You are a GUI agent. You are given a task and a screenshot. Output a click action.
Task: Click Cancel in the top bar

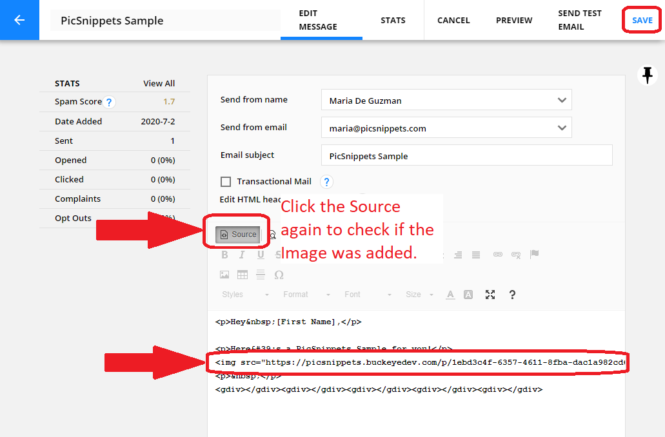pyautogui.click(x=453, y=20)
